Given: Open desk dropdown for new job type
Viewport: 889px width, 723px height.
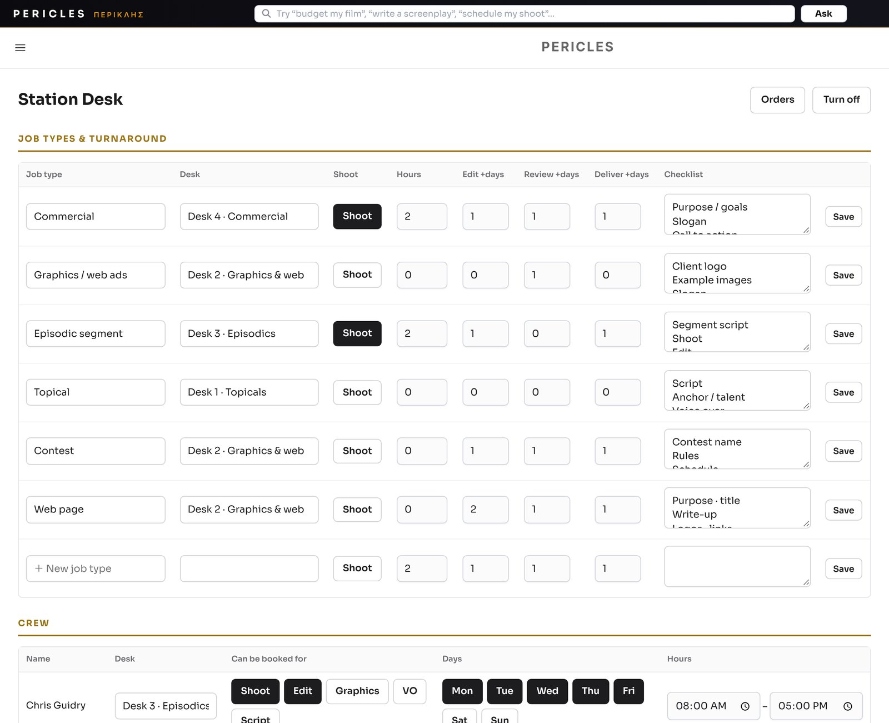Looking at the screenshot, I should point(249,569).
